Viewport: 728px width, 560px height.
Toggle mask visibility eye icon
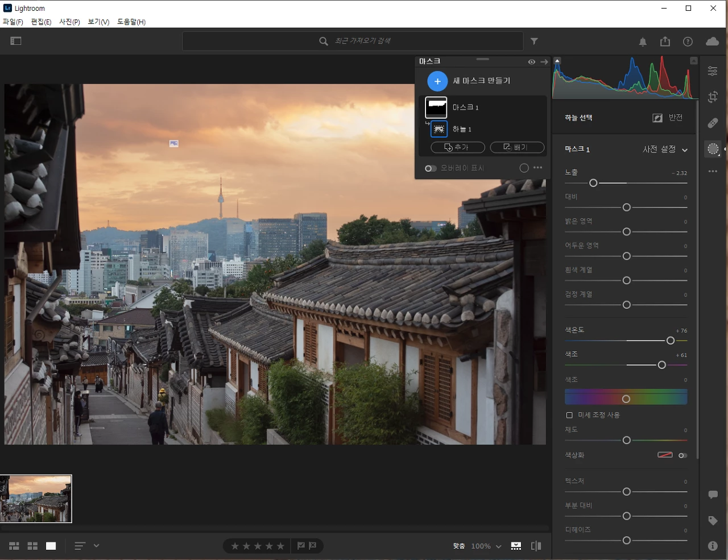click(x=531, y=62)
